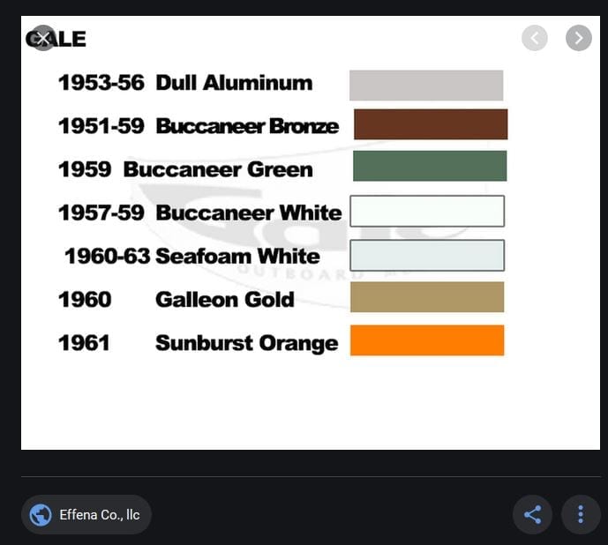Screen dimensions: 608x545
Task: Go to the previous image arrow
Action: tap(535, 38)
